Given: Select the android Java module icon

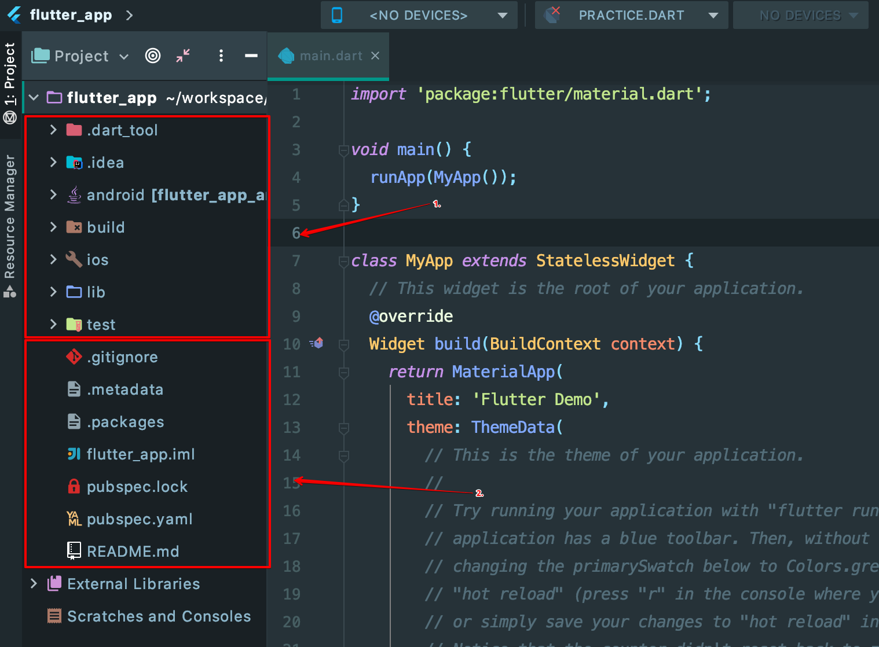Looking at the screenshot, I should tap(74, 194).
